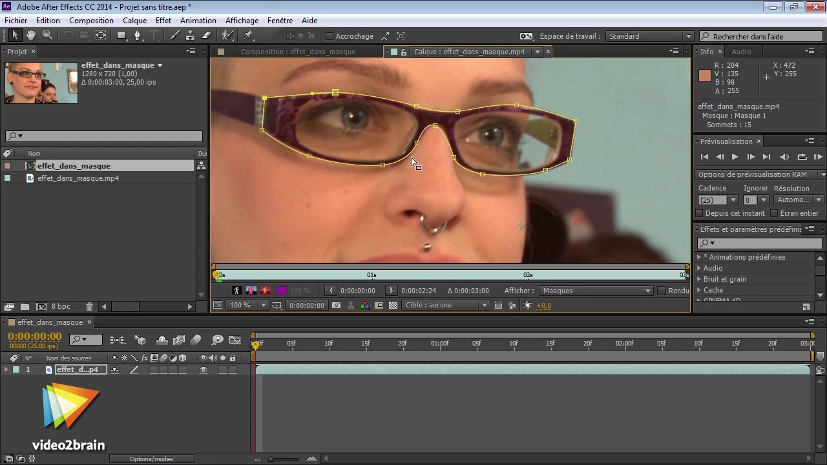Toggle the alpha boundary view button
This screenshot has width=827, height=465.
251,291
